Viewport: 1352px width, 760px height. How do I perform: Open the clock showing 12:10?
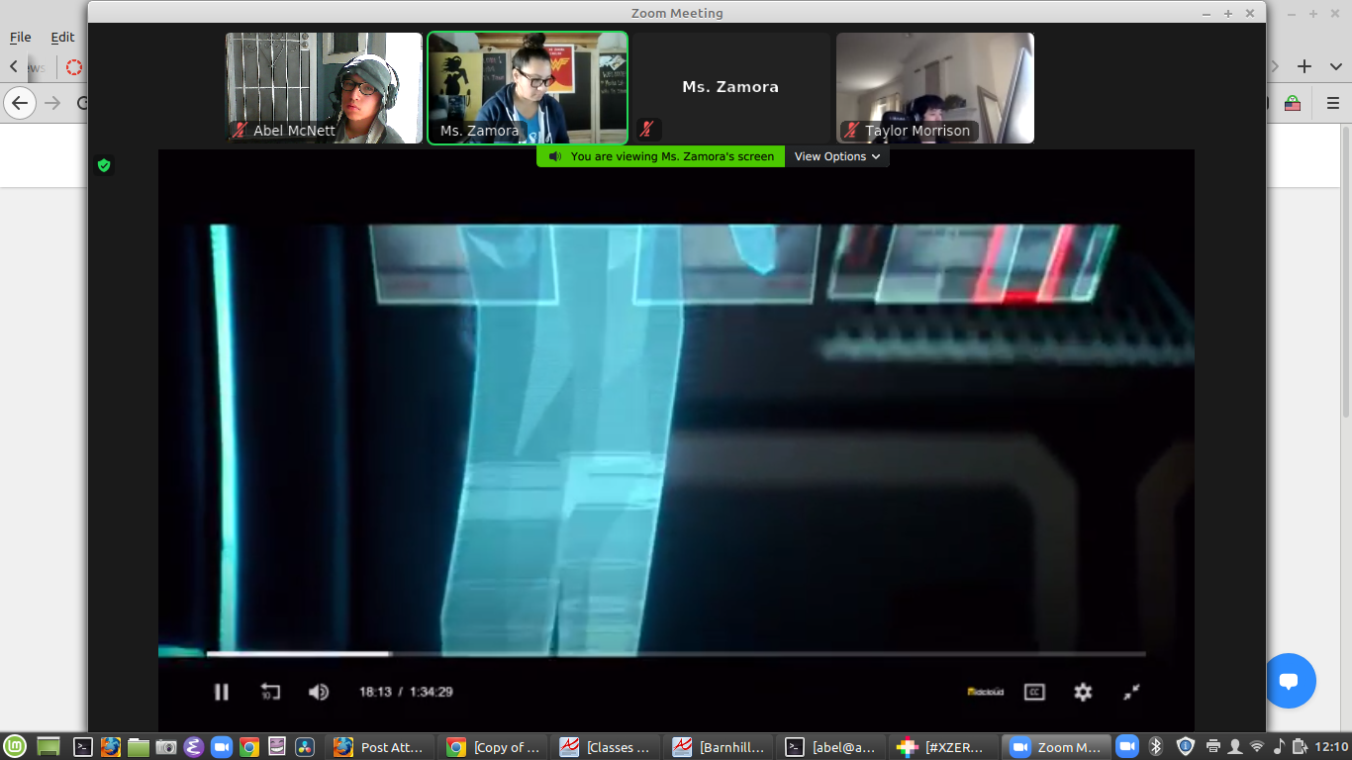[1331, 747]
